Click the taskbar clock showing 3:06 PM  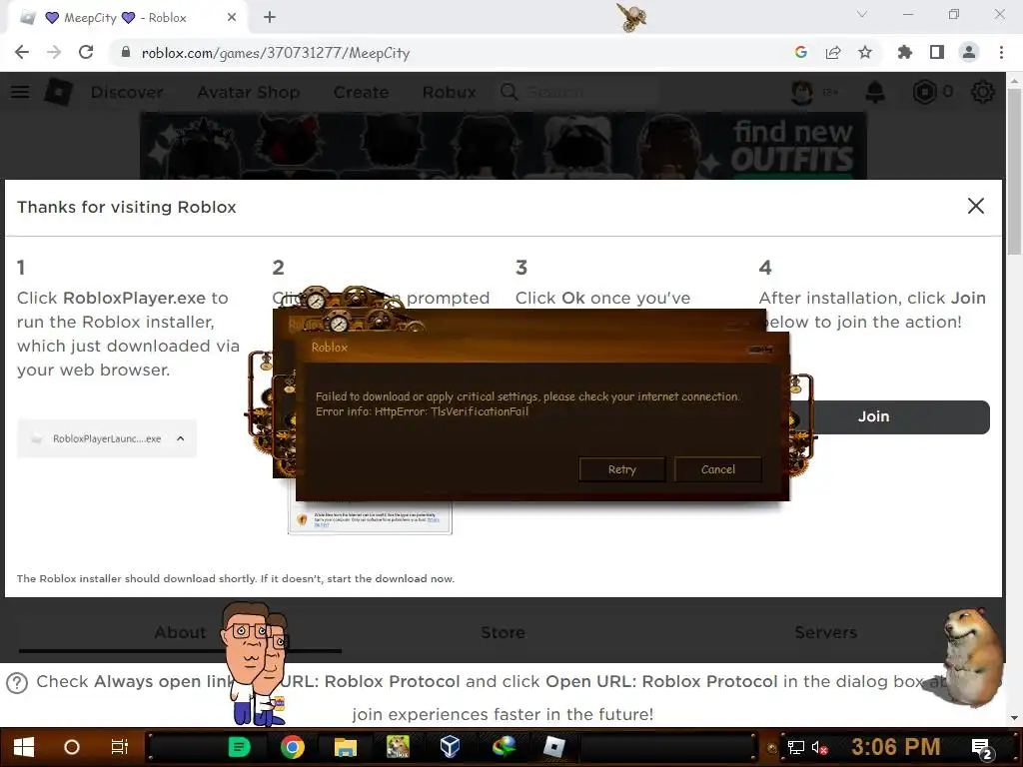coord(896,747)
